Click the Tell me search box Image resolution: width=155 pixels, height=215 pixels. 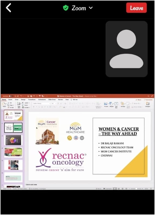click(74, 100)
